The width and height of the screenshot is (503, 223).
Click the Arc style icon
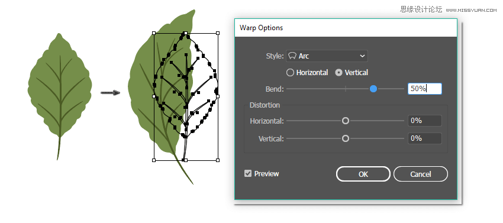292,56
